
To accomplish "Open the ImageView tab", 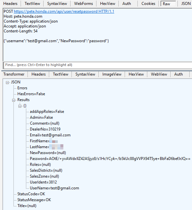I will (112, 74).
